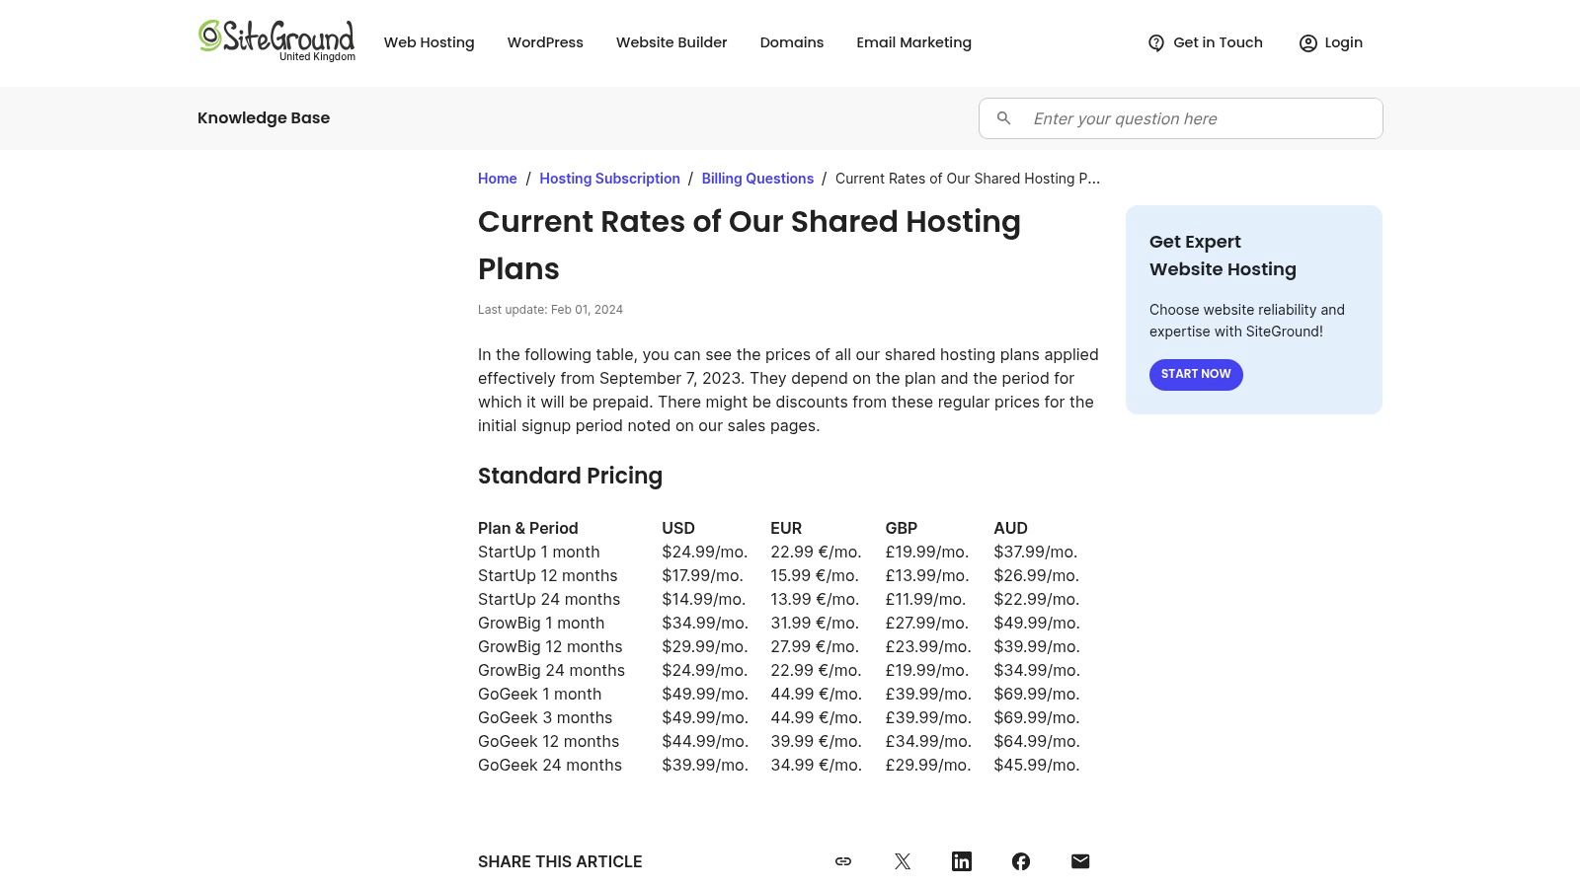Click the Standard Pricing heading
This screenshot has width=1580, height=888.
click(570, 476)
